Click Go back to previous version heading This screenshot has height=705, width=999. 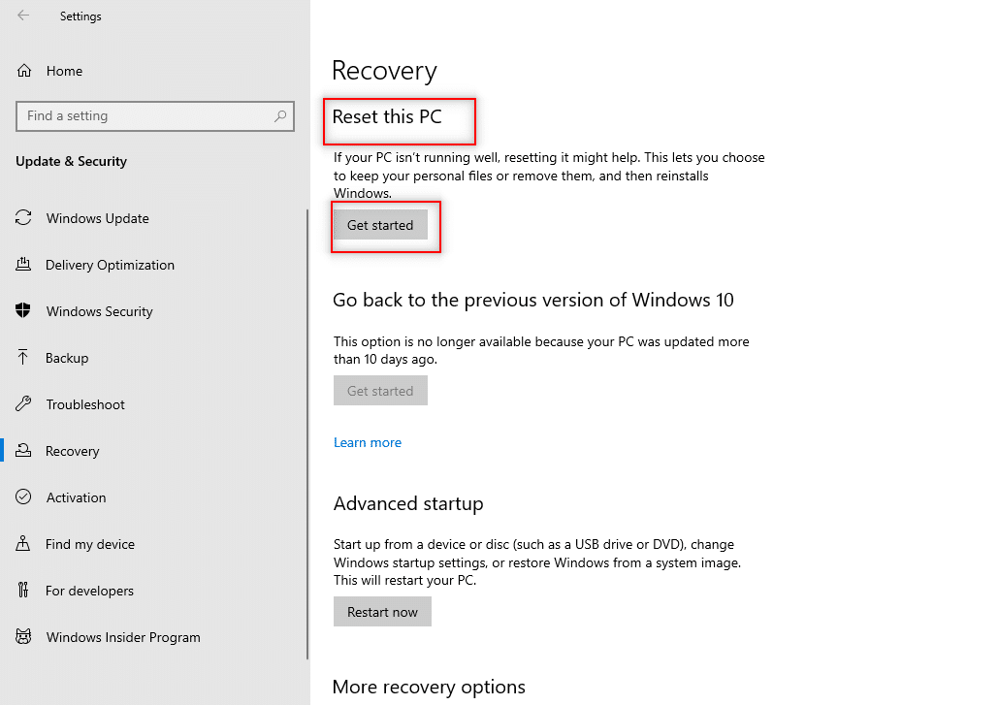tap(533, 300)
